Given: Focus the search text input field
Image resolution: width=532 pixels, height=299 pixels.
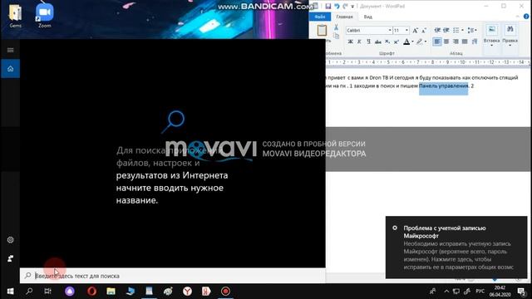Looking at the screenshot, I should pyautogui.click(x=172, y=276).
